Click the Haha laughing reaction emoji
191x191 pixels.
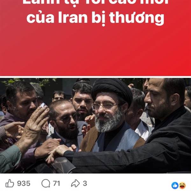[x=182, y=186]
